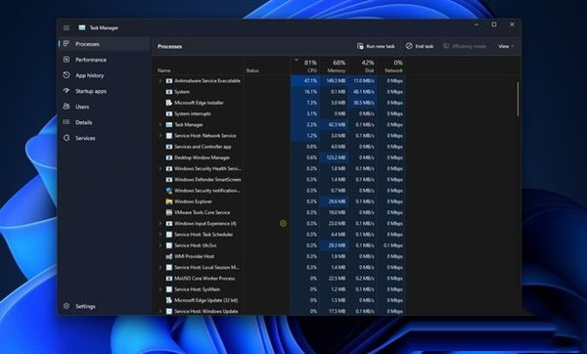This screenshot has width=587, height=354.
Task: Click the Task Manager title bar icon
Action: coord(82,27)
